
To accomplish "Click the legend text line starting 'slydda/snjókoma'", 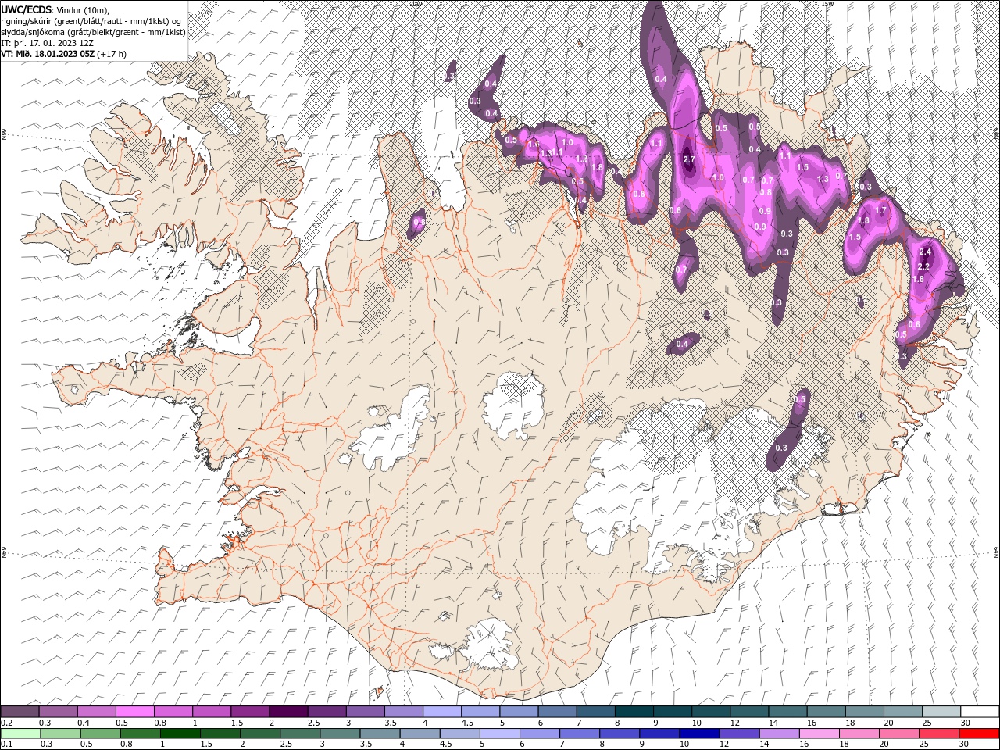I will [x=93, y=32].
